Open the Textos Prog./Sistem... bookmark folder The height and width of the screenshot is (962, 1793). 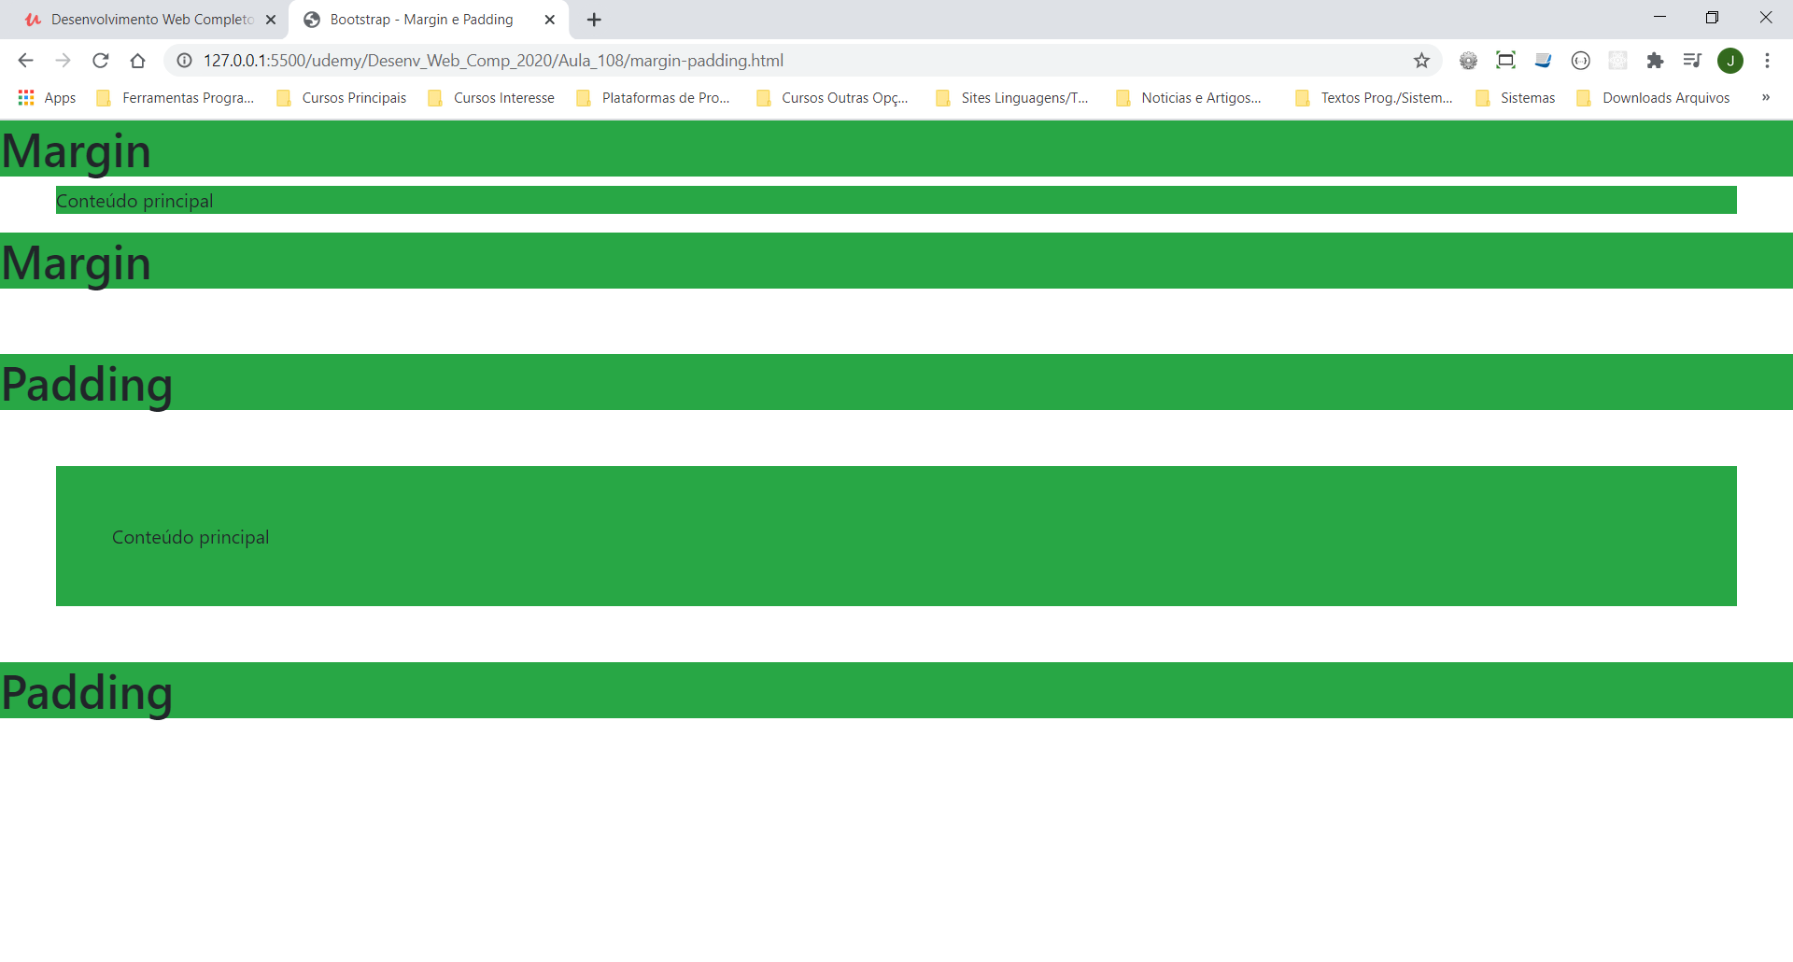pos(1375,98)
